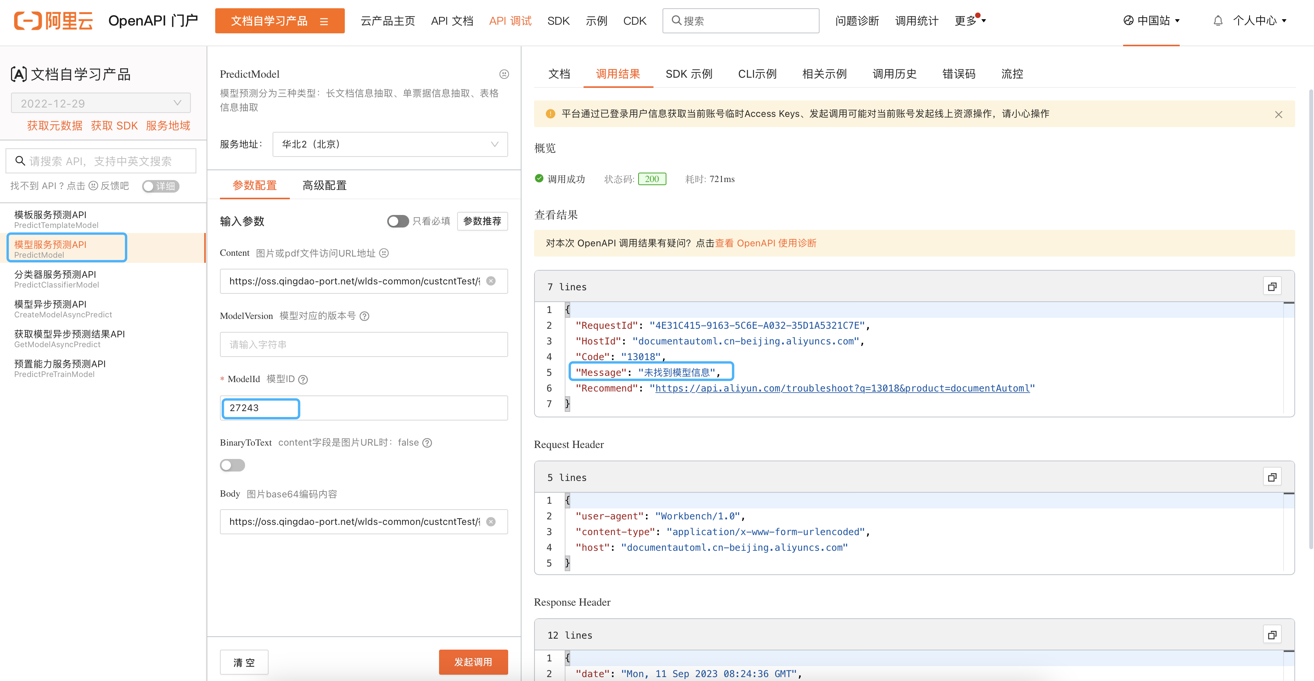Toggle the 详细 switch

click(x=161, y=186)
